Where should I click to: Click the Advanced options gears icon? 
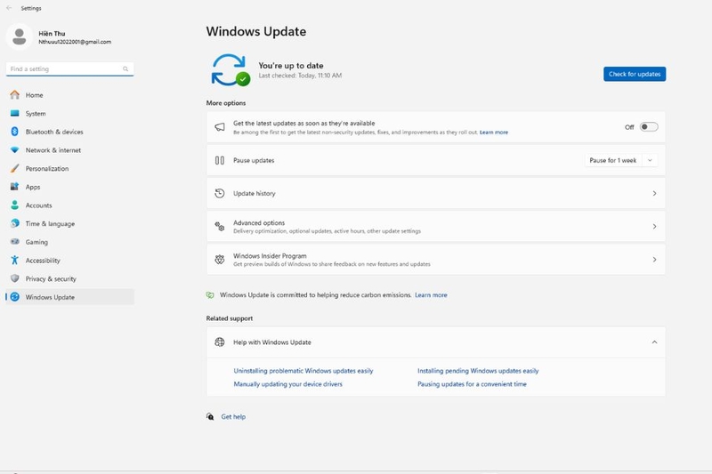[x=220, y=227]
